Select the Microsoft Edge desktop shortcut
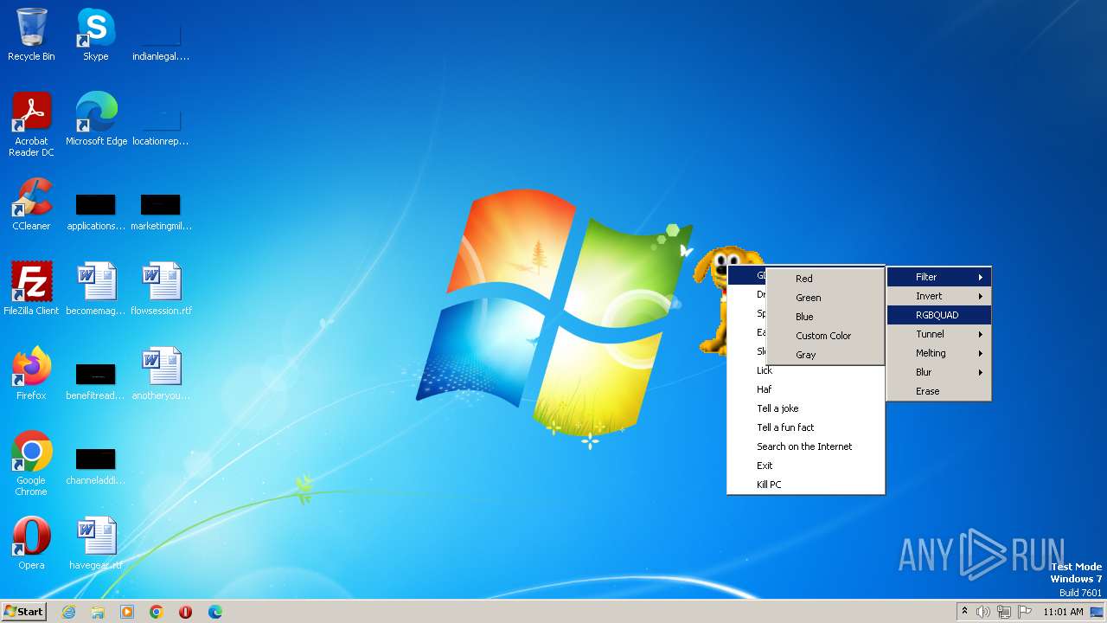Image resolution: width=1107 pixels, height=623 pixels. tap(96, 119)
